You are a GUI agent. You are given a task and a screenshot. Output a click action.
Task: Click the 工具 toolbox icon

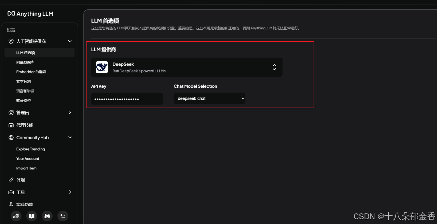click(11, 192)
